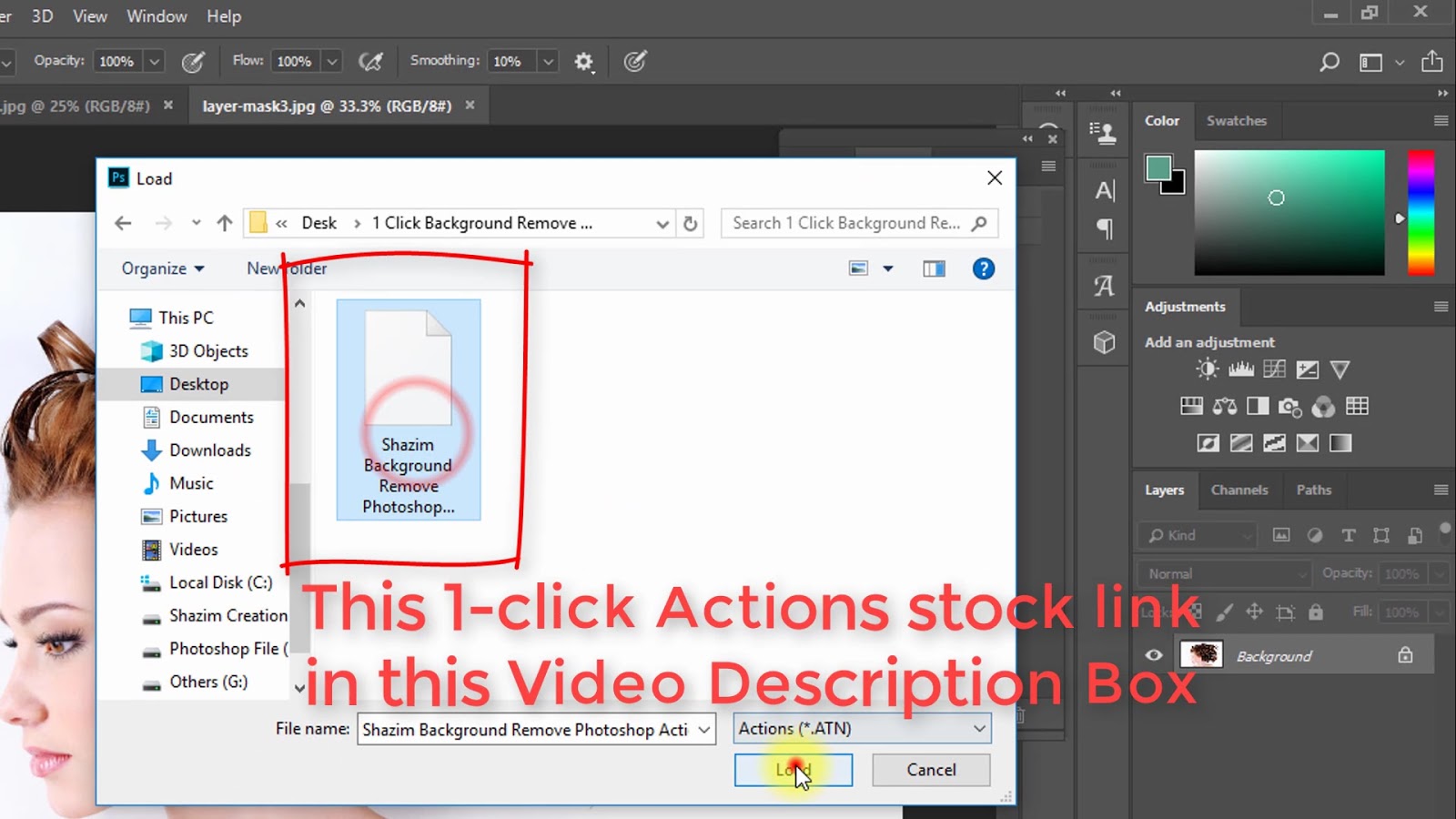Open Flow dropdown arrow

(x=332, y=62)
